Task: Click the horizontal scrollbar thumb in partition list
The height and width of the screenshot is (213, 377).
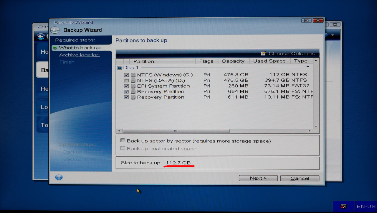Action: (x=176, y=131)
